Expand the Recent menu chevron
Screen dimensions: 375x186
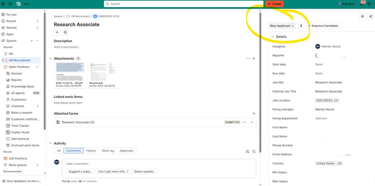pos(37,21)
